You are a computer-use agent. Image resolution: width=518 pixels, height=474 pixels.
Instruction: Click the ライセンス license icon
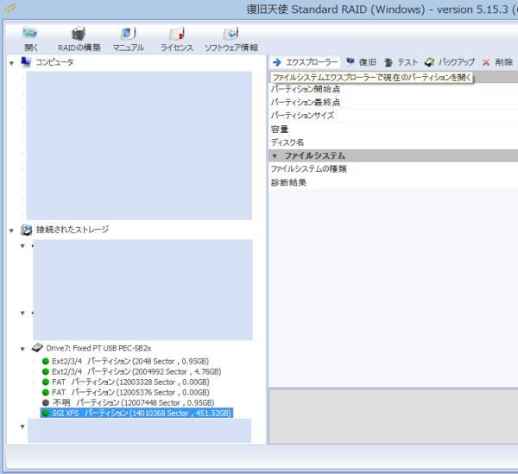(177, 37)
